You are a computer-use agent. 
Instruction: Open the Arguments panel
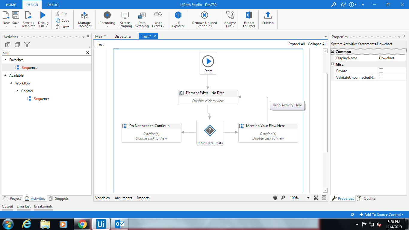pos(123,198)
